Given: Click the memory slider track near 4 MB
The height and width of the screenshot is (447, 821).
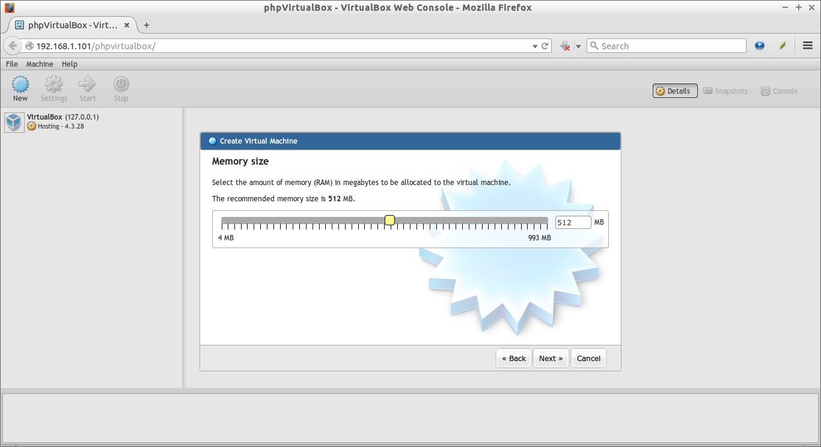Looking at the screenshot, I should pos(225,220).
